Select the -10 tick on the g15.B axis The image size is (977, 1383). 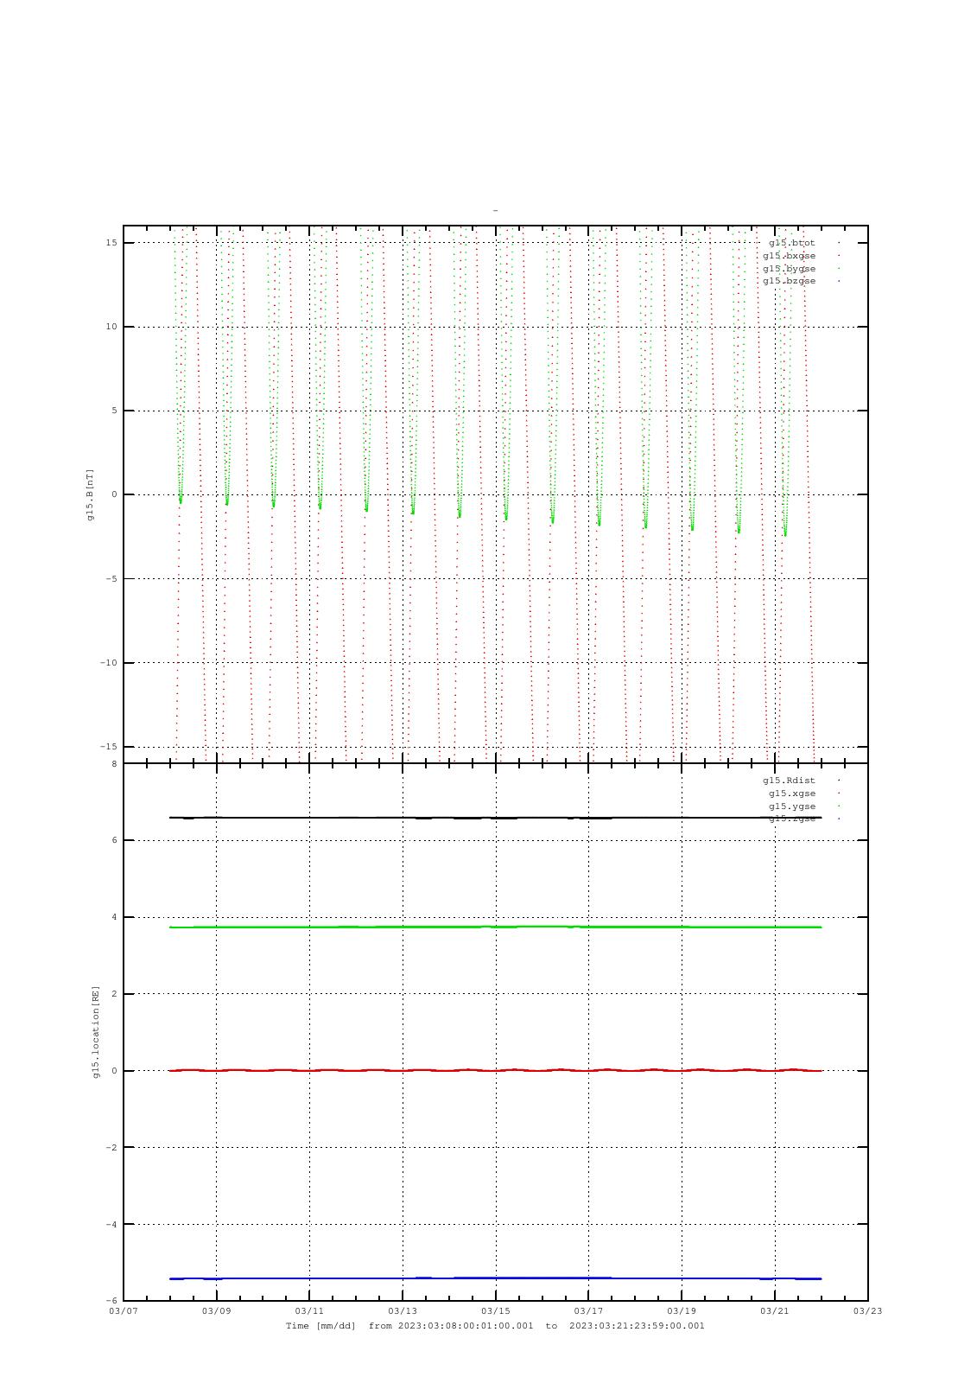(x=109, y=663)
